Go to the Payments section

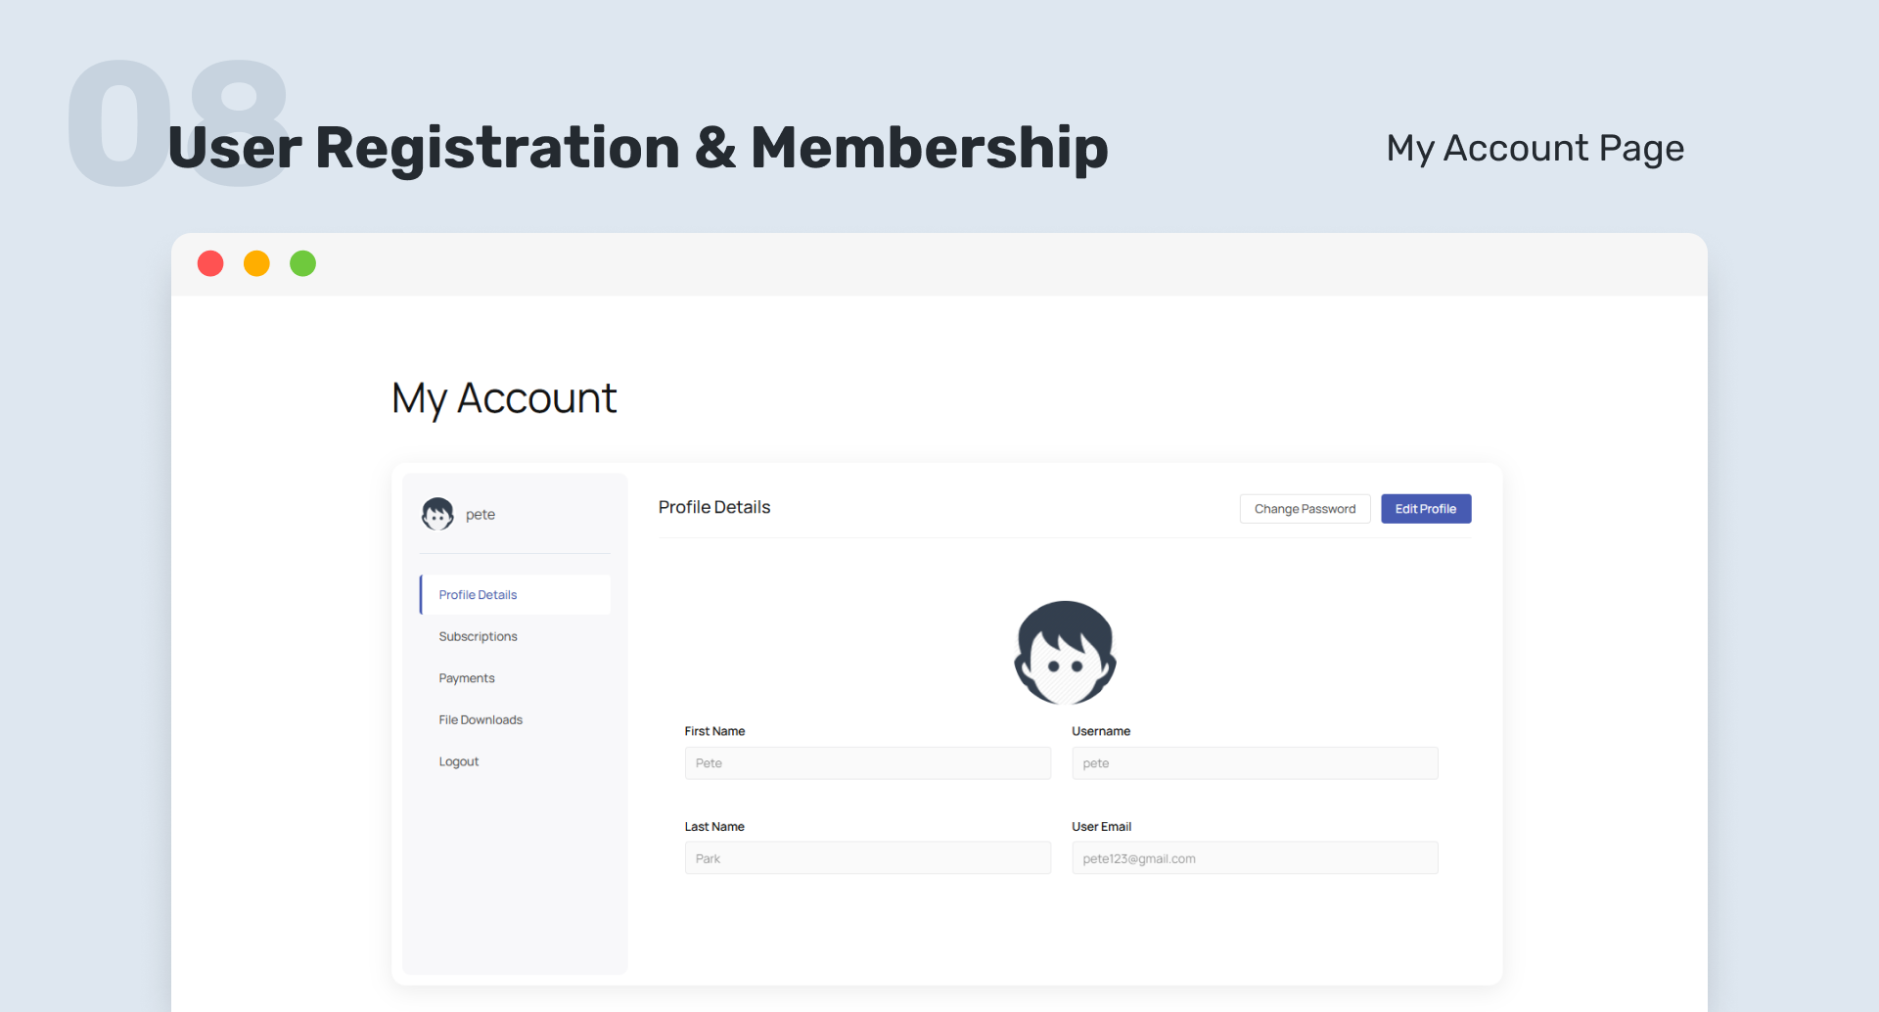pyautogui.click(x=467, y=678)
